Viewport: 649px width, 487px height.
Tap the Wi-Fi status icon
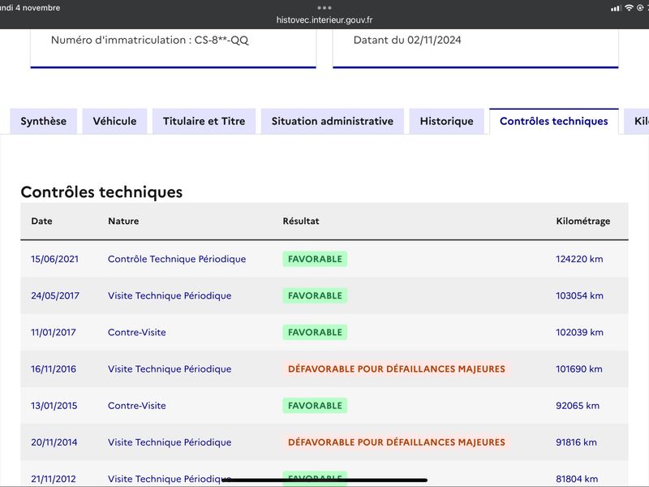pyautogui.click(x=629, y=7)
